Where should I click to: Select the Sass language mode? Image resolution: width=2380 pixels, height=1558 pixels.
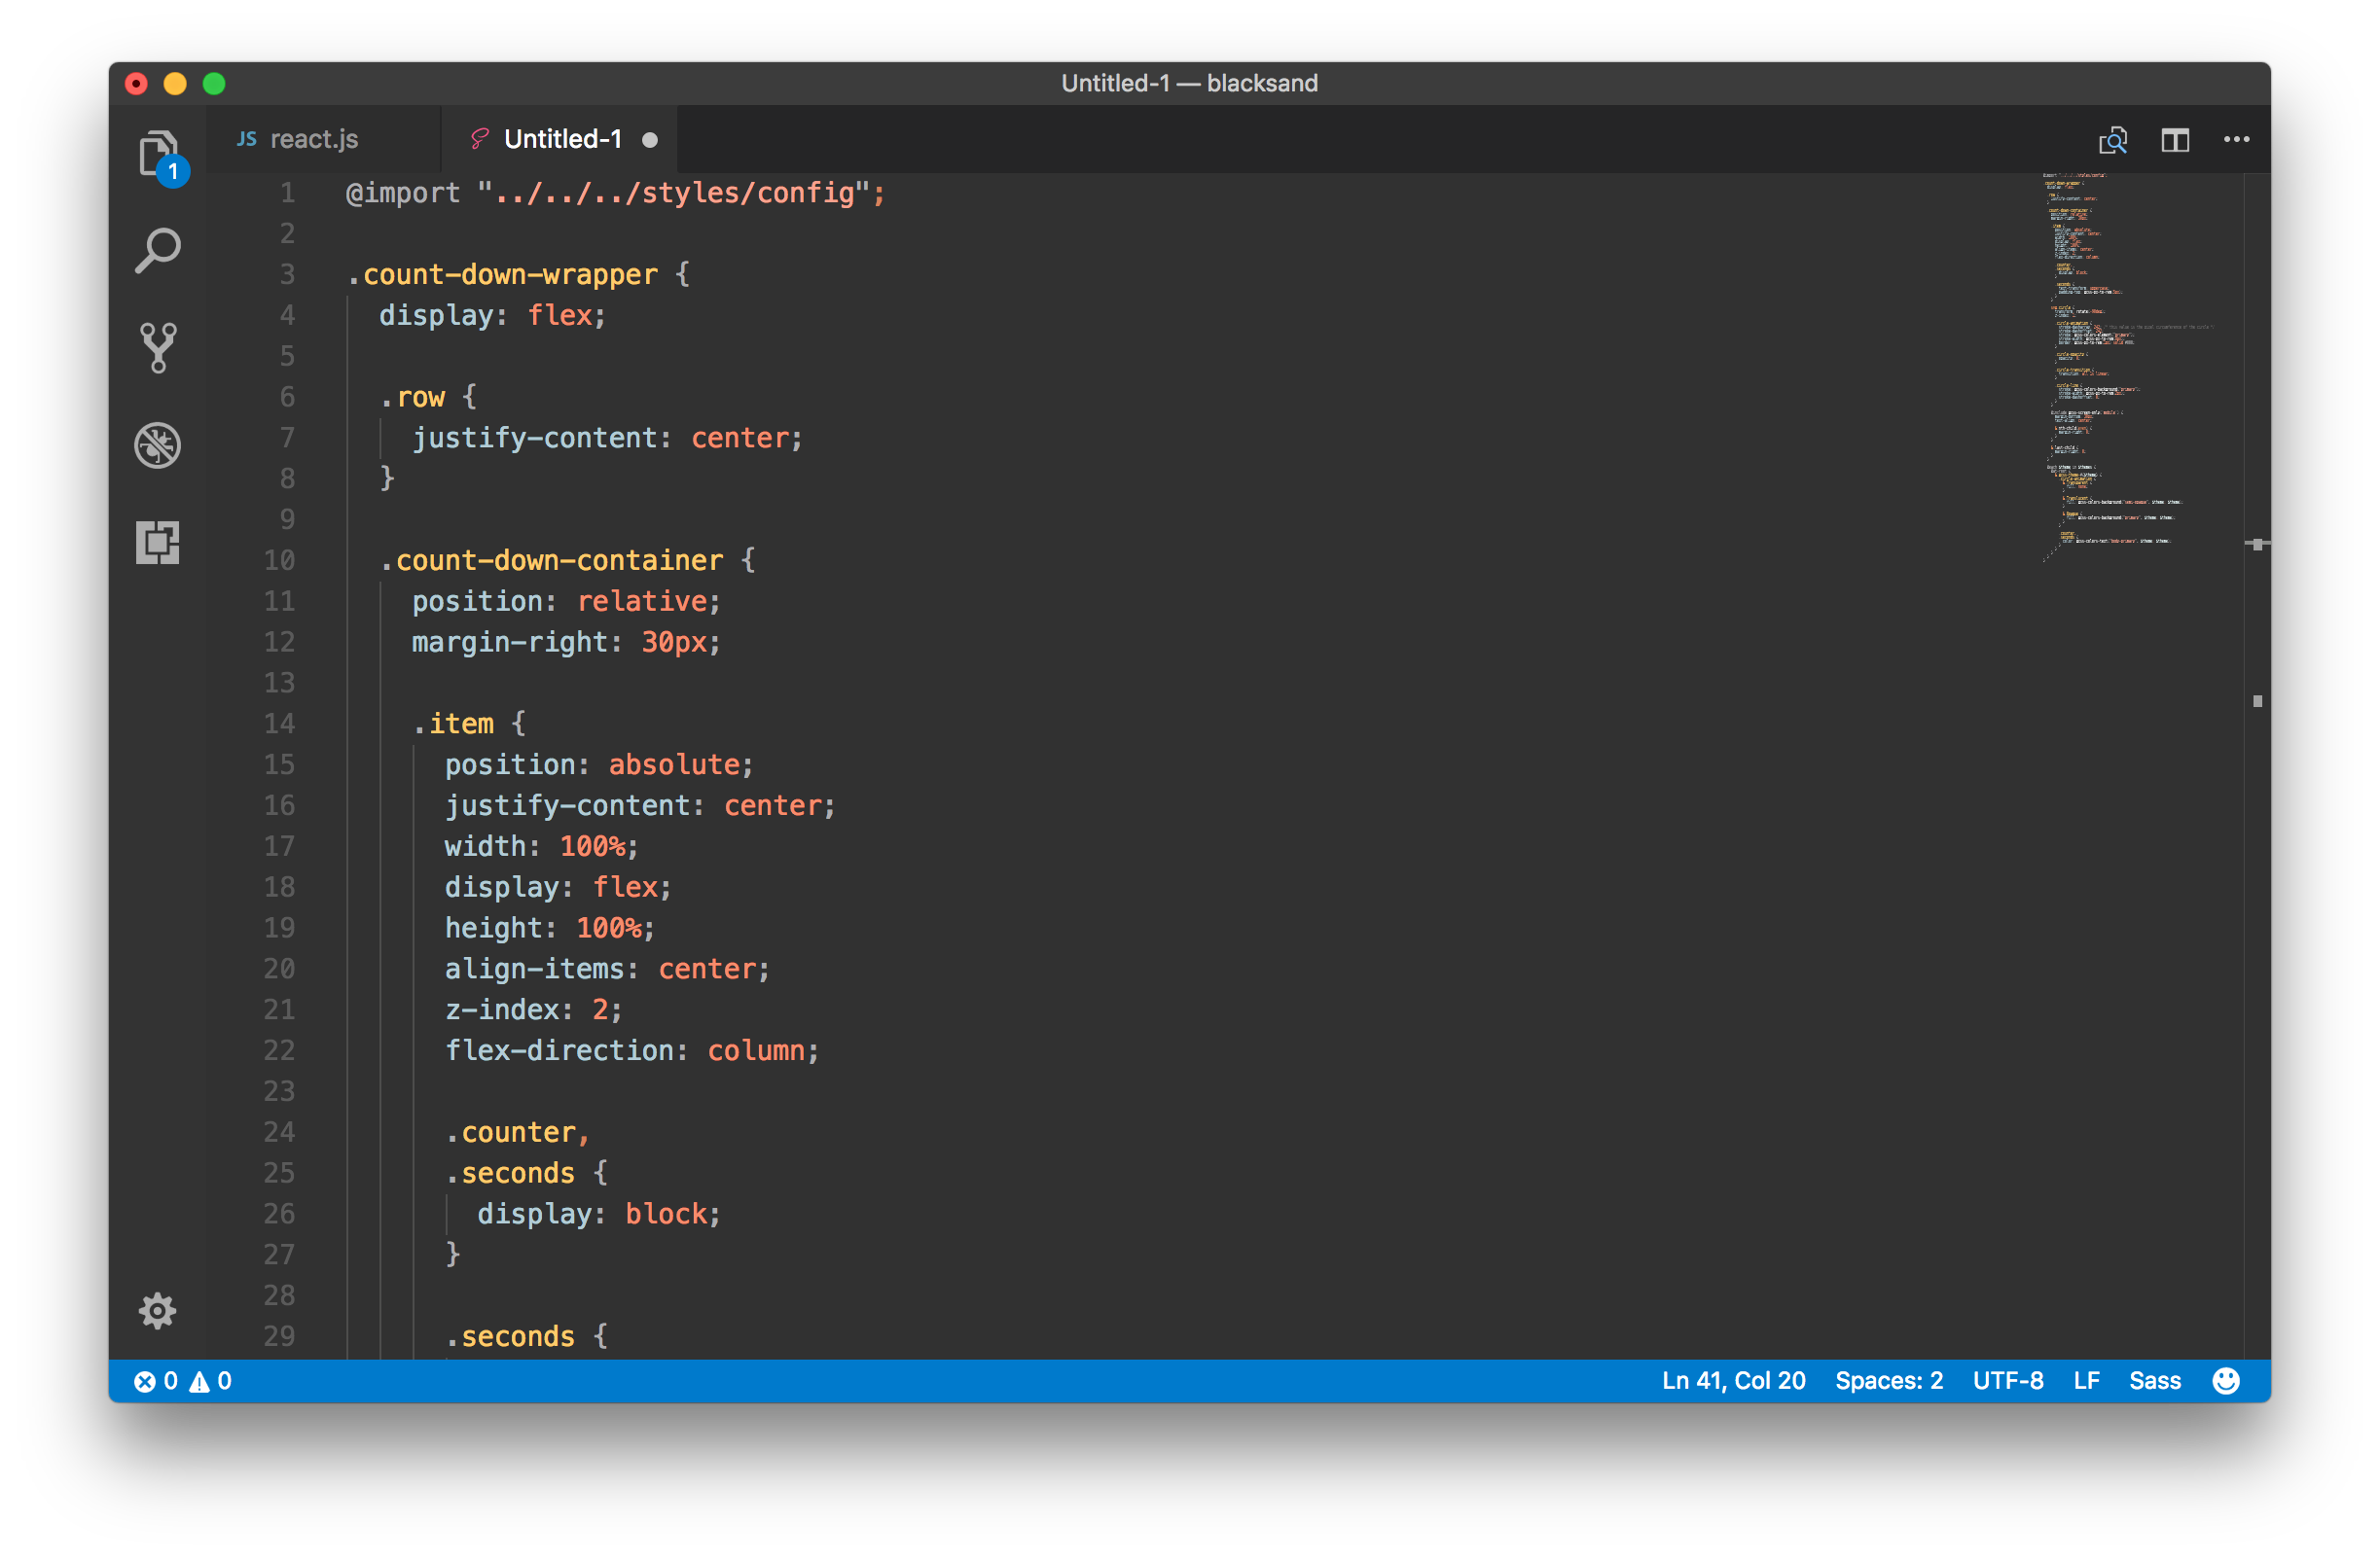coord(2154,1380)
